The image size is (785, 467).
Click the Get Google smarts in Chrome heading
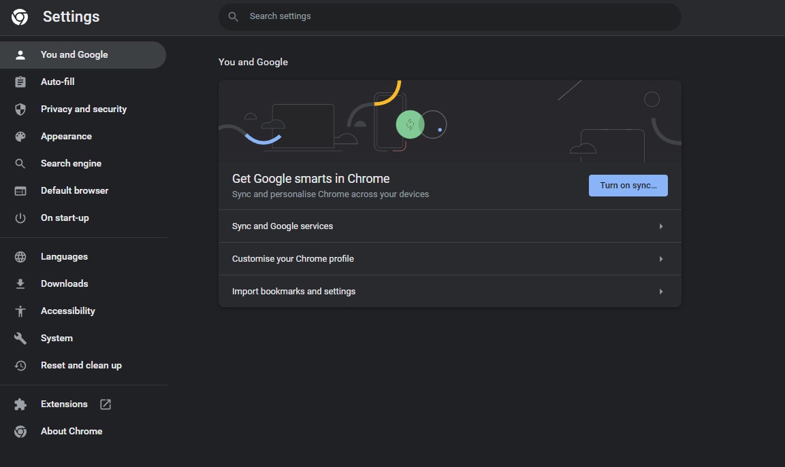tap(310, 179)
